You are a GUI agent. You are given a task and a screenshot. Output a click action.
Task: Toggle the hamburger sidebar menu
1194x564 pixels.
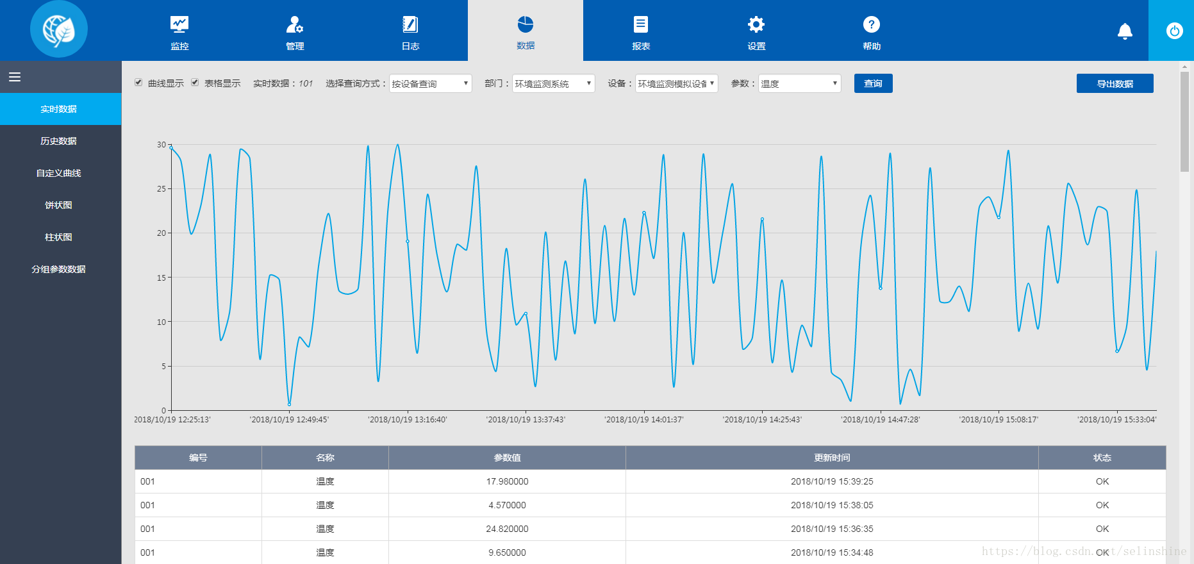tap(15, 77)
